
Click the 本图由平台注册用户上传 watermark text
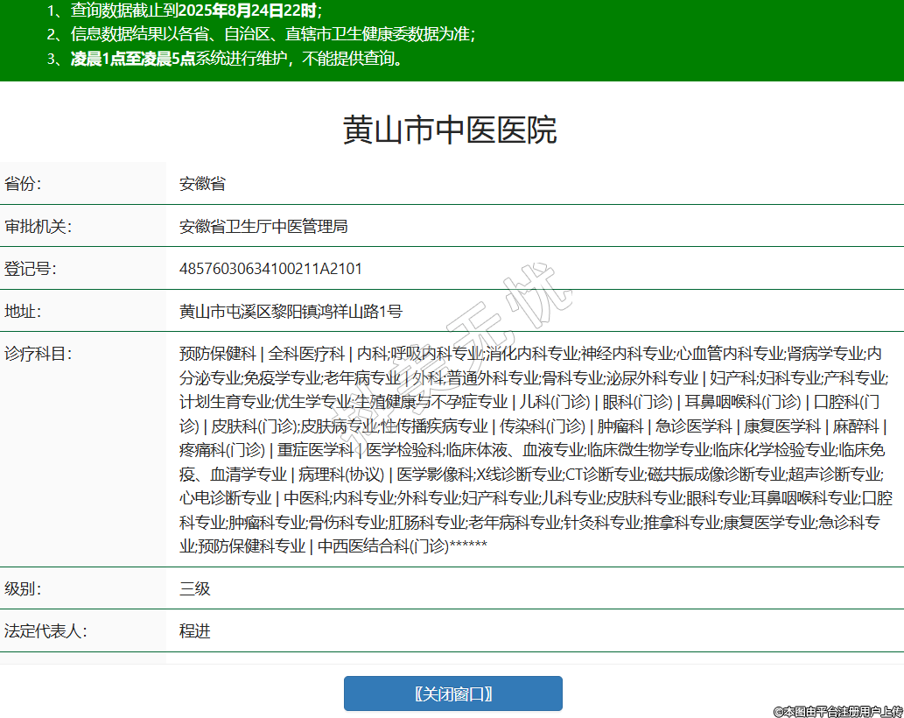(x=837, y=711)
